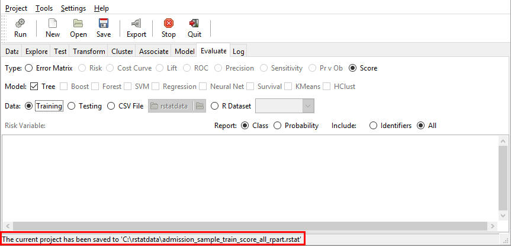Click the Run gear icon
The height and width of the screenshot is (246, 511).
20,23
